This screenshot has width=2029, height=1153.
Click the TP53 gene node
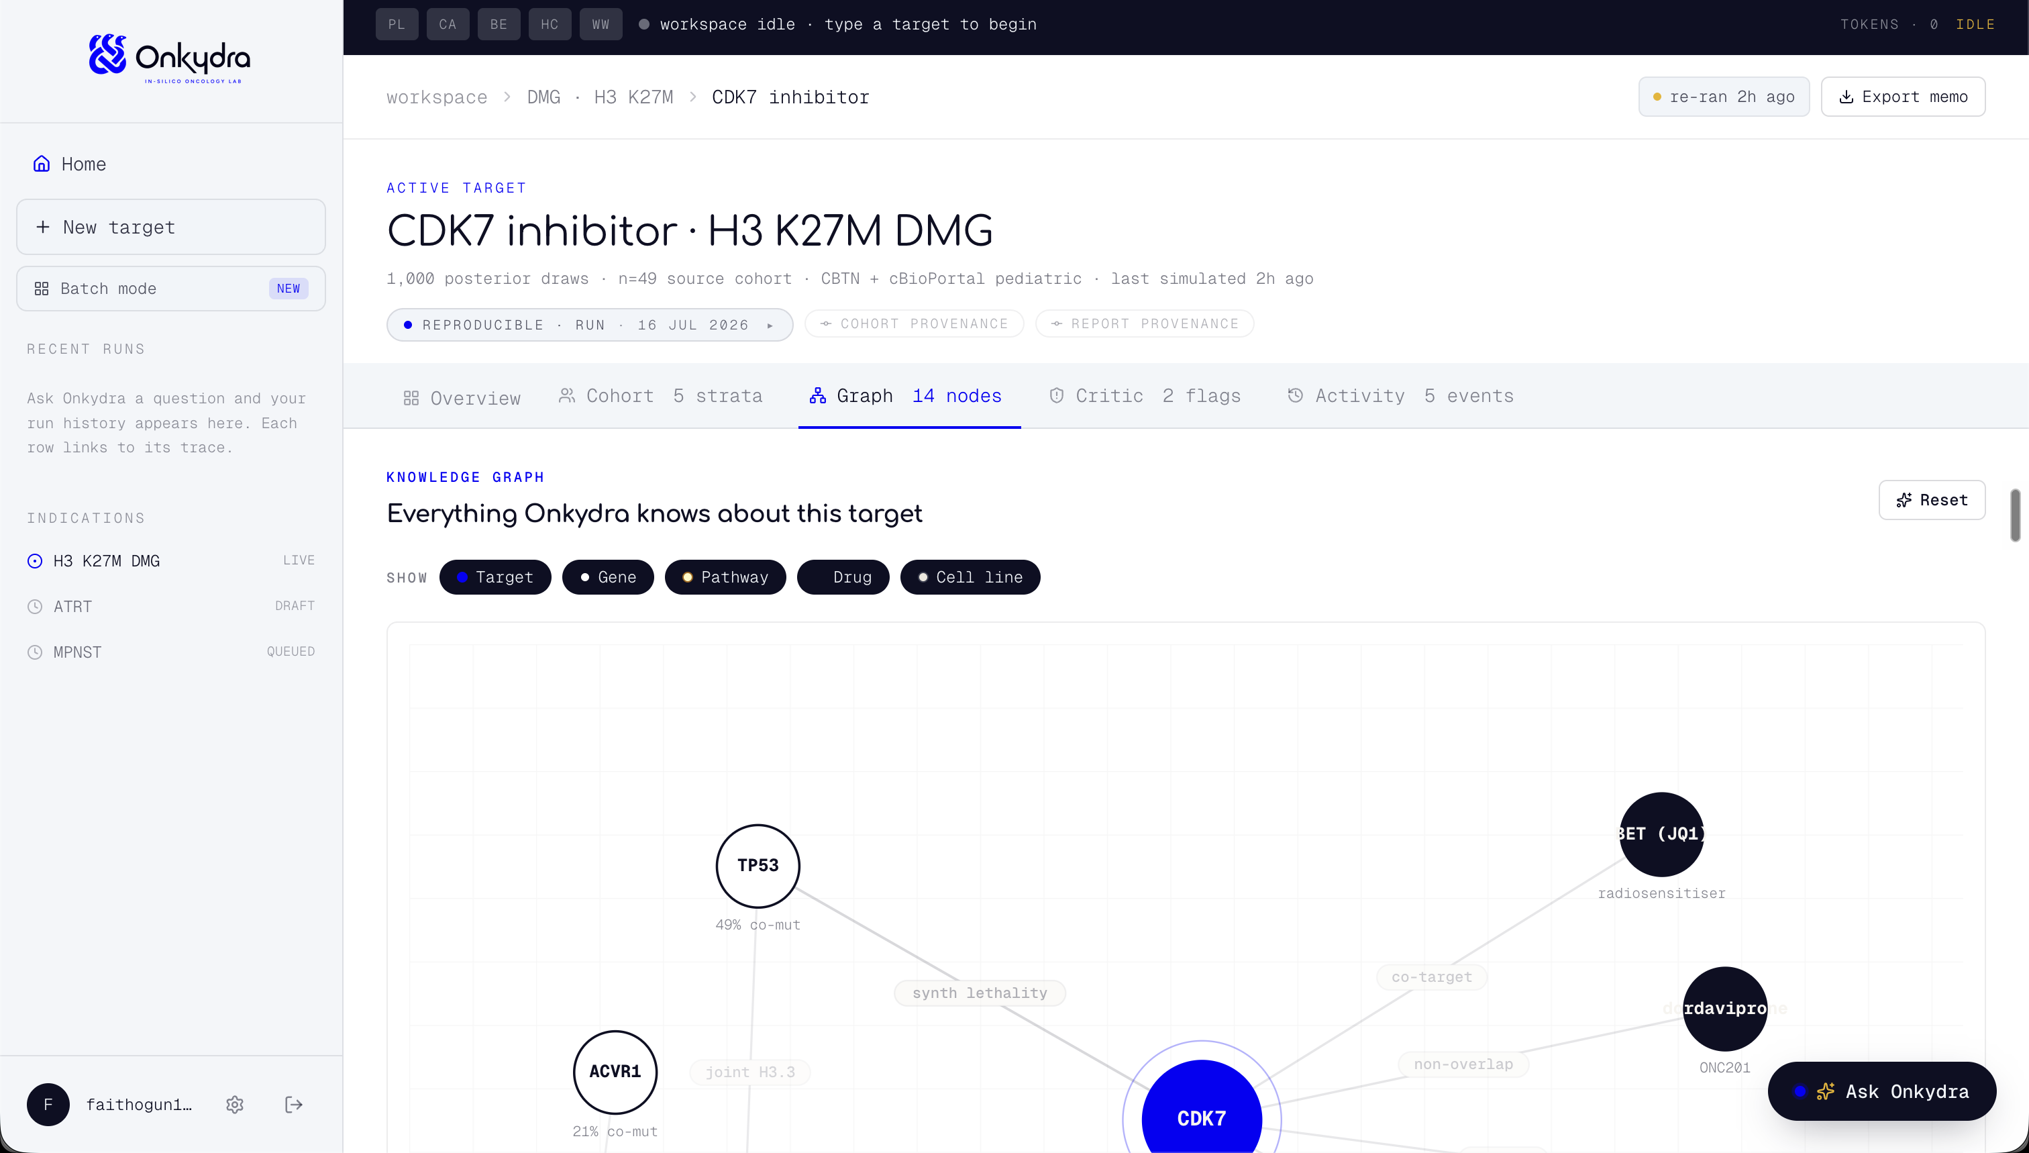click(758, 866)
